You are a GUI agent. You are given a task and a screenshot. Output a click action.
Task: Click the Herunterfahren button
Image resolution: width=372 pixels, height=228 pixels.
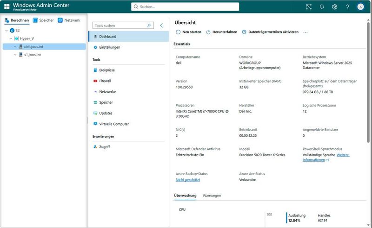point(222,32)
